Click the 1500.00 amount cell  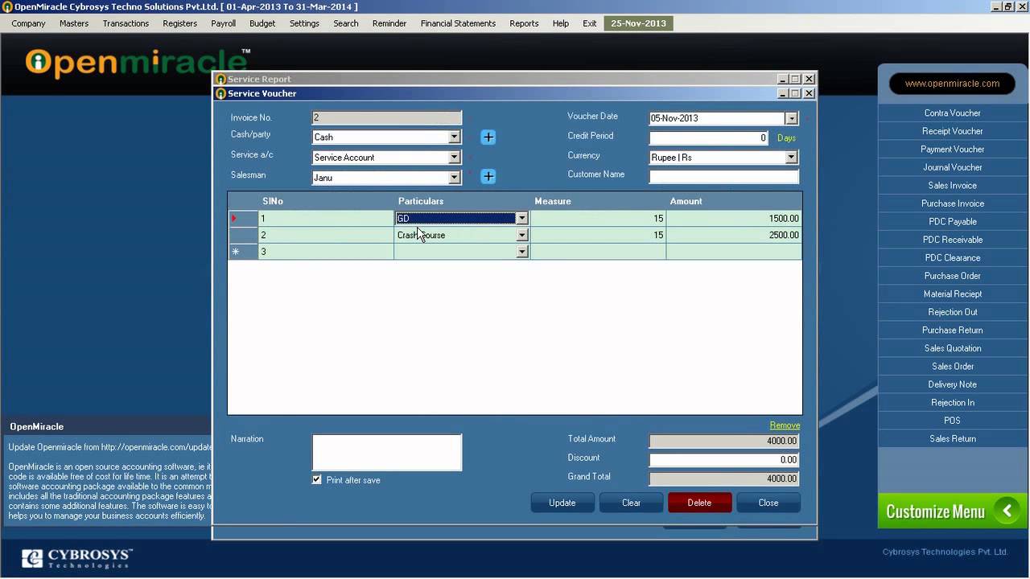click(734, 219)
